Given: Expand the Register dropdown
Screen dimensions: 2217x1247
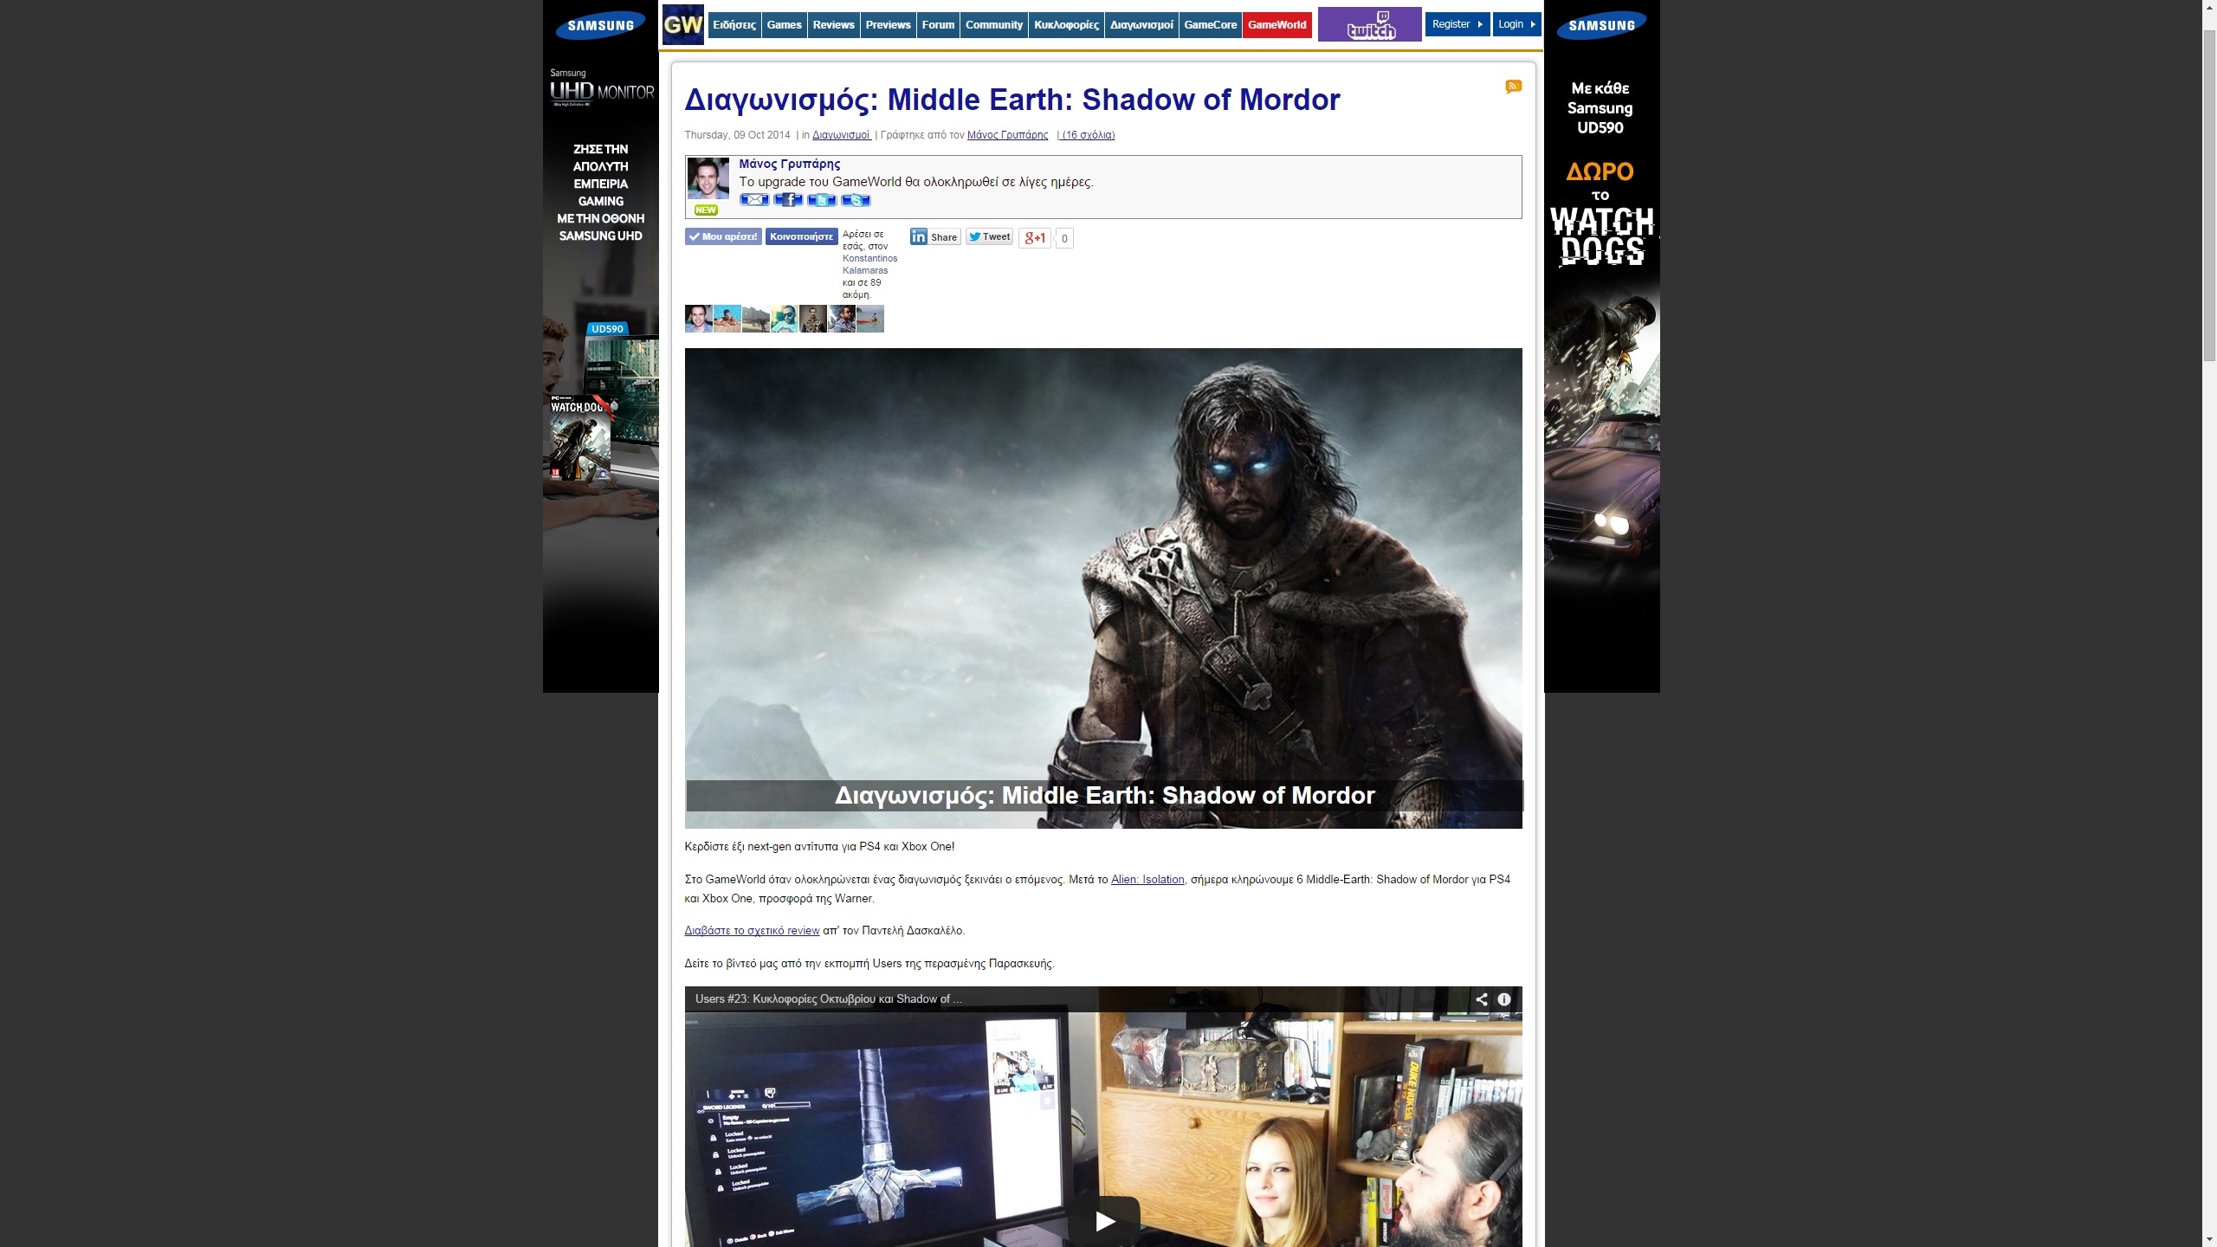Looking at the screenshot, I should (x=1457, y=24).
